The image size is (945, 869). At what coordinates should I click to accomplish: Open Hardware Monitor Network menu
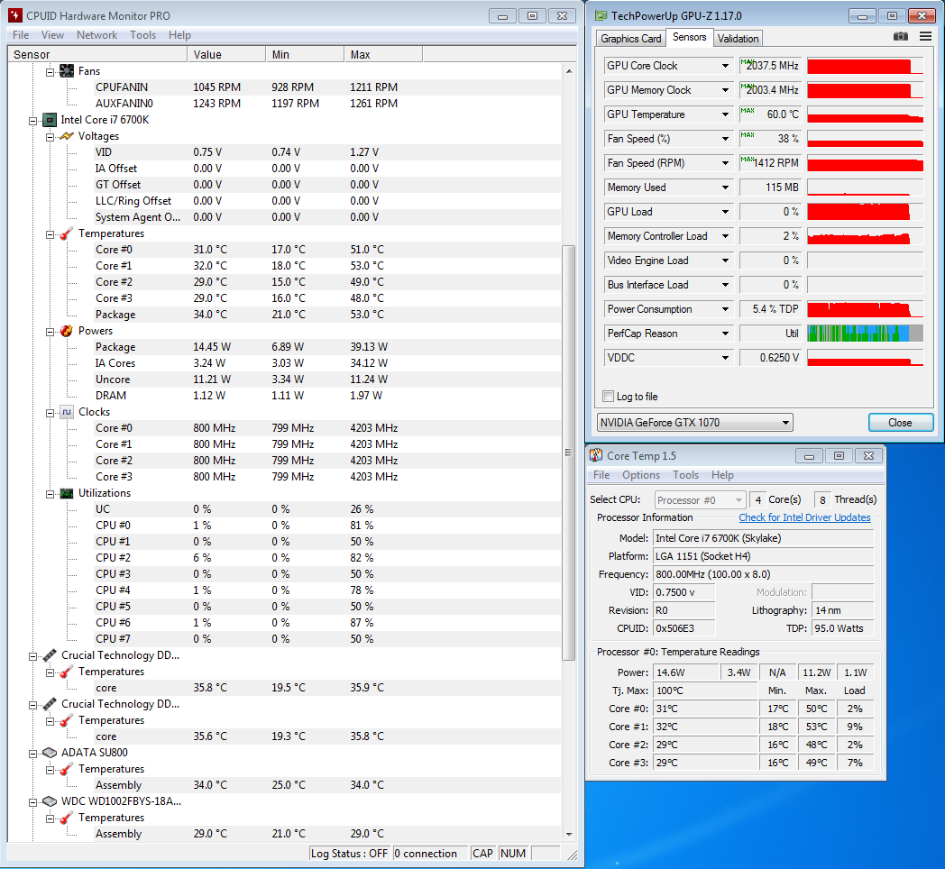tap(97, 35)
